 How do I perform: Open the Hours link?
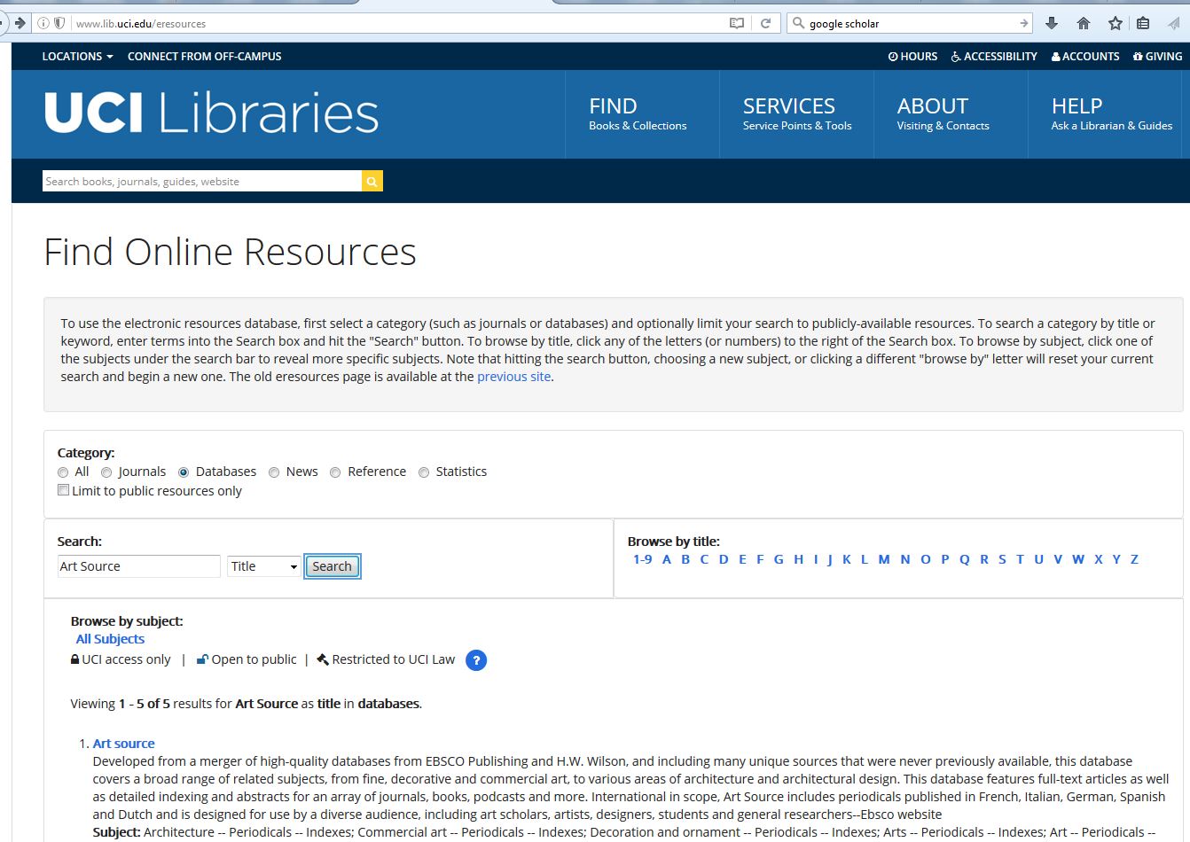coord(912,56)
